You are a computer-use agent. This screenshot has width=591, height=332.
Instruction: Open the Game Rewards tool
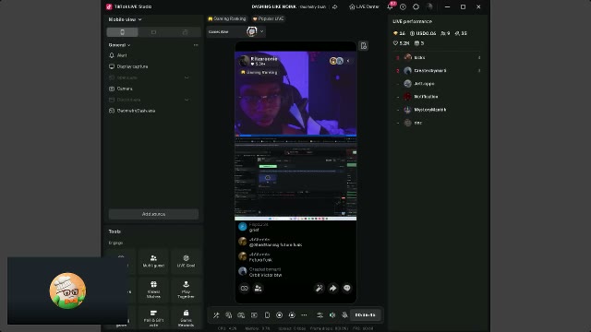point(186,318)
